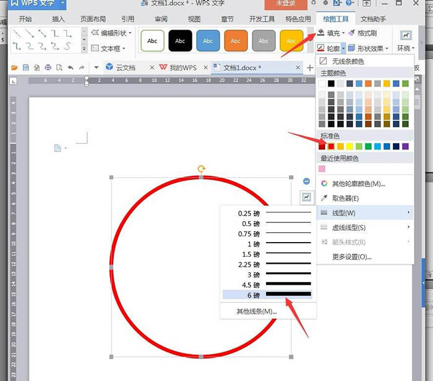Pick the pink recently used color
The width and height of the screenshot is (433, 381).
[x=322, y=169]
